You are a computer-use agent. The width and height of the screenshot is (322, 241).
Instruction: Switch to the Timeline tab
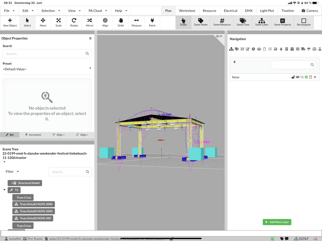pyautogui.click(x=288, y=11)
